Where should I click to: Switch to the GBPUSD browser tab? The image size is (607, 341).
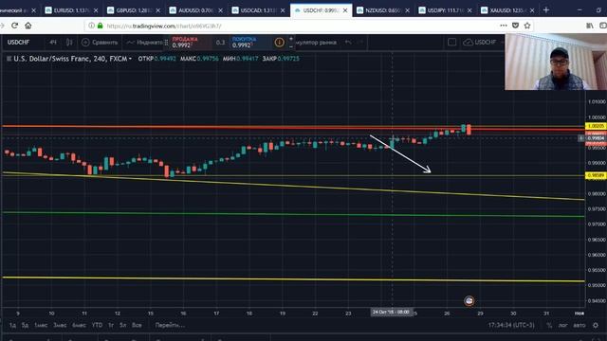pos(135,10)
